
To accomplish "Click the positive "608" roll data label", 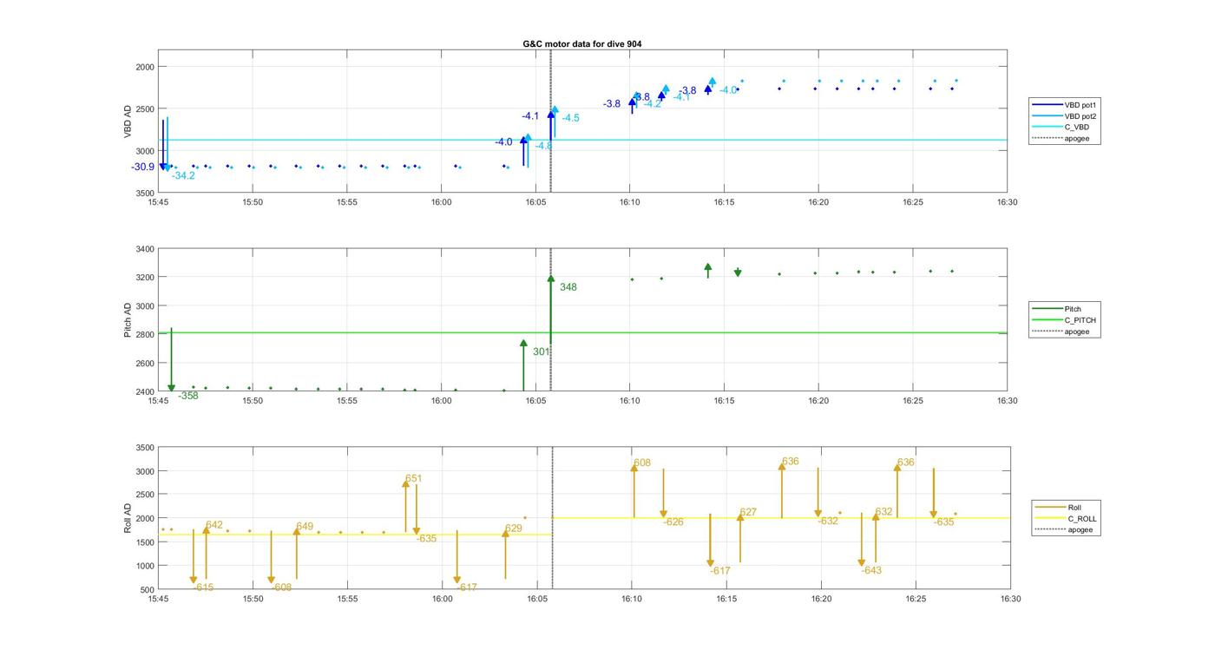I will click(642, 464).
